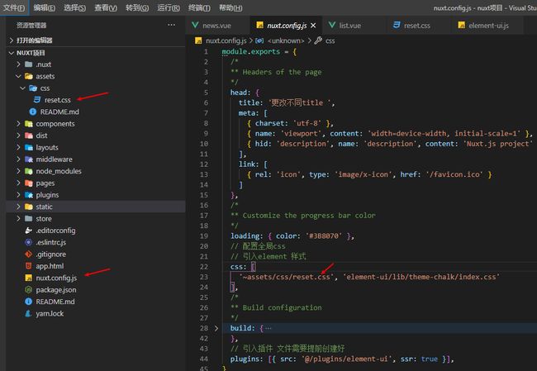Viewport: 537px width, 371px height.
Task: Expand the layouts folder chevron
Action: [18, 147]
